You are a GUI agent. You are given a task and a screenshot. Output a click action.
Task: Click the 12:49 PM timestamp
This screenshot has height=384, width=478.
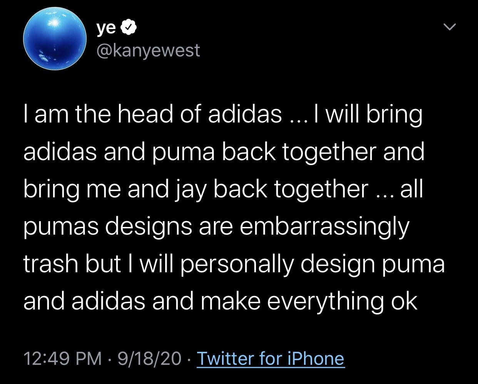(x=63, y=359)
